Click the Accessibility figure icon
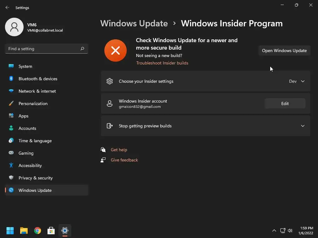Screen dimensions: 318x238 coord(11,165)
